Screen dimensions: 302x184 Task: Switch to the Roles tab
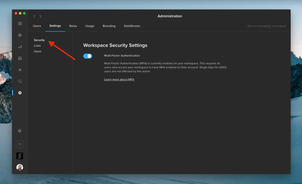[73, 26]
